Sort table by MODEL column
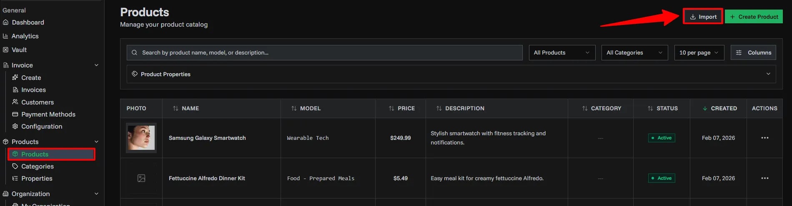The width and height of the screenshot is (792, 206). [306, 108]
